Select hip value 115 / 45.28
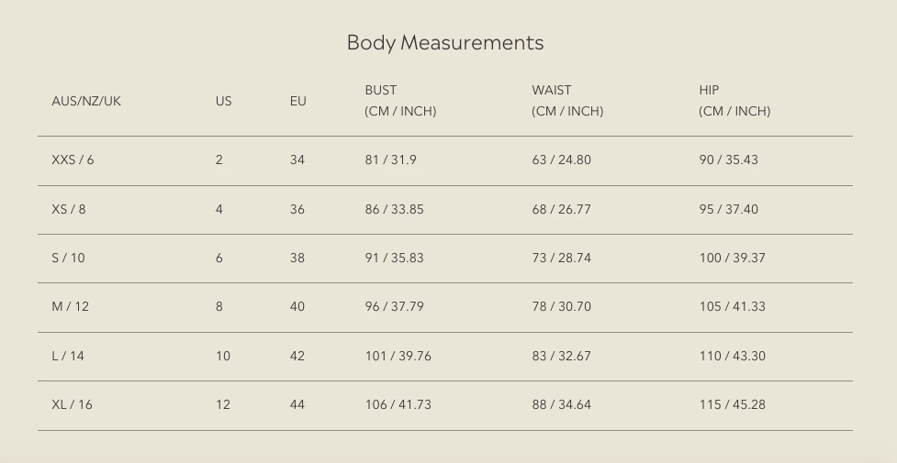Viewport: 897px width, 463px height. 732,404
